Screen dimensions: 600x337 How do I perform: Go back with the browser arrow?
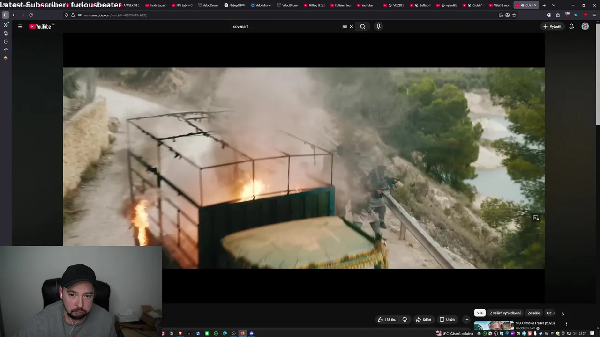click(x=14, y=15)
